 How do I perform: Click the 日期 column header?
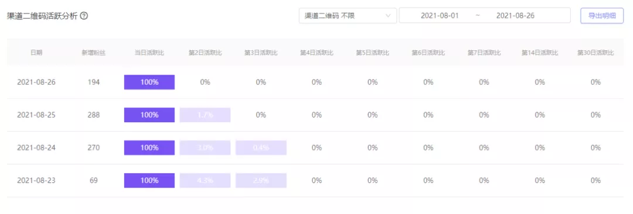tap(36, 53)
